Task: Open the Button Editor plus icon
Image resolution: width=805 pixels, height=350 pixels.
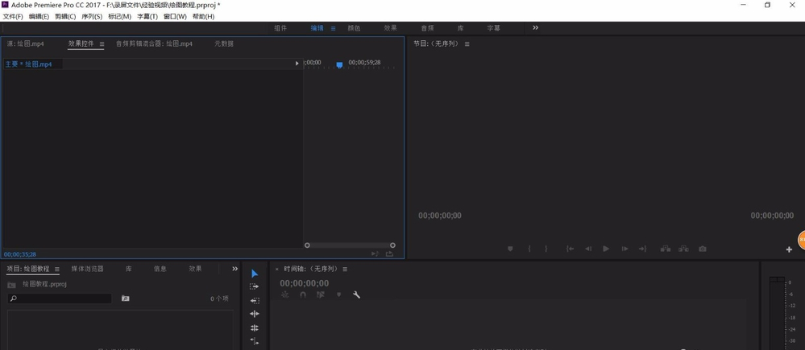Action: (x=789, y=249)
